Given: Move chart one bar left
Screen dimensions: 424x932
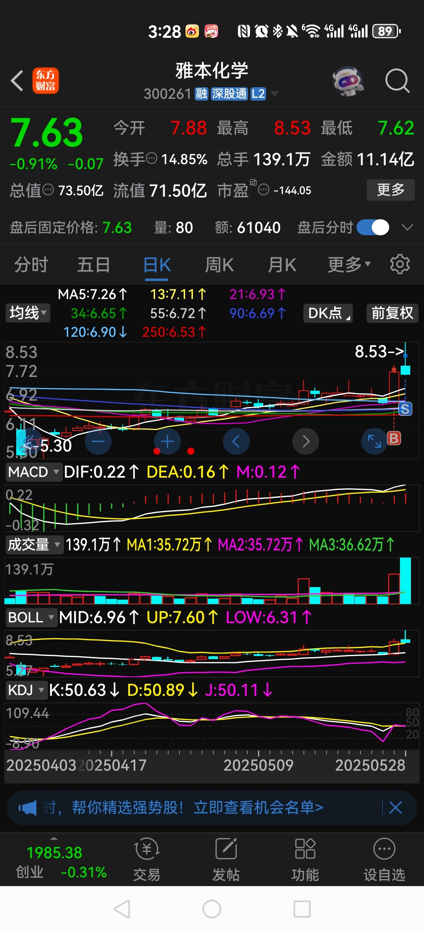Looking at the screenshot, I should tap(236, 441).
